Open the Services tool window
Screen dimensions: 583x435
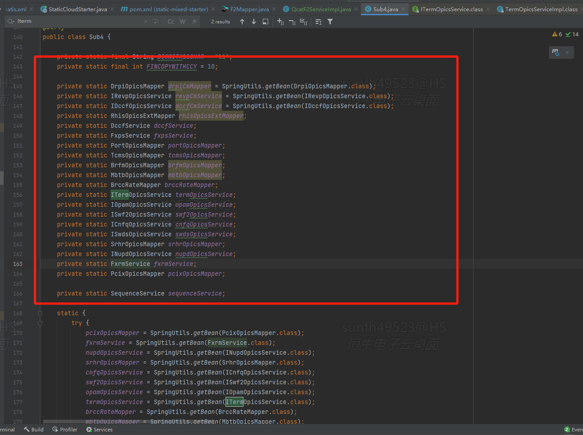pyautogui.click(x=99, y=430)
